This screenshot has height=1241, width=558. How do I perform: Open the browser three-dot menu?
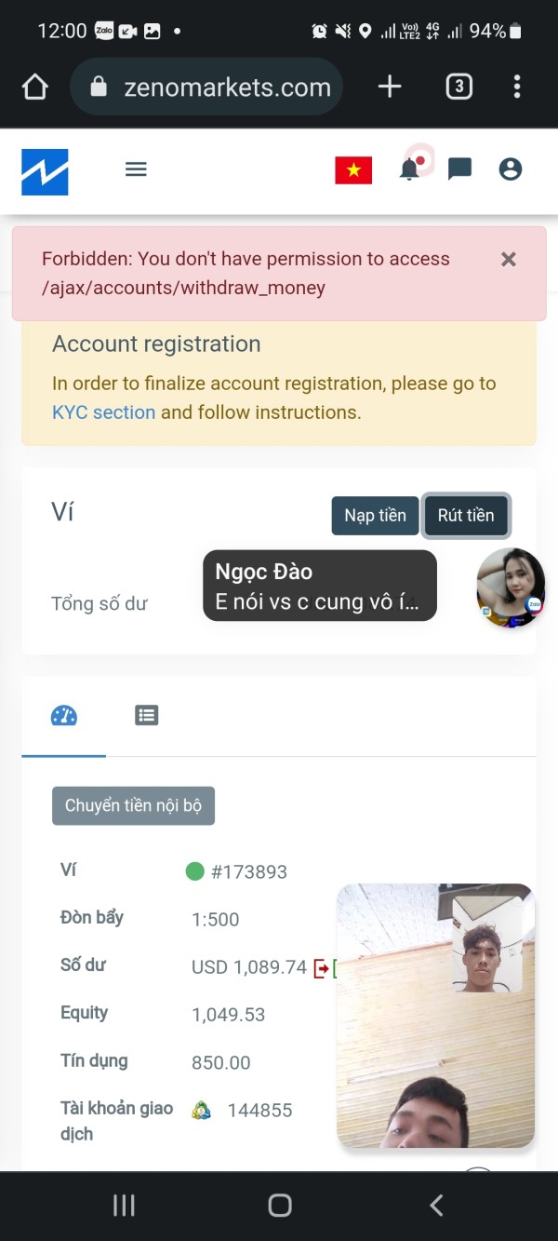(x=517, y=88)
